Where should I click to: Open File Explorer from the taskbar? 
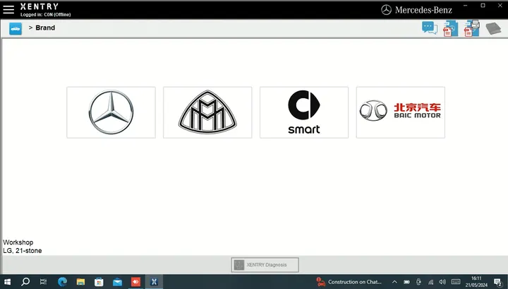click(80, 281)
